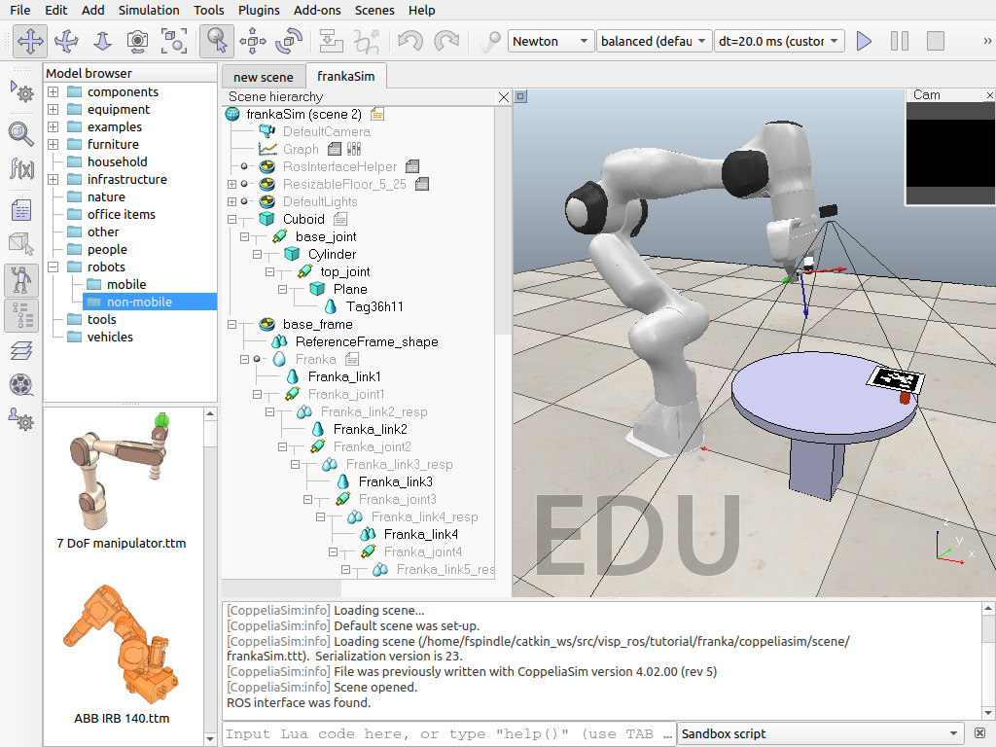Open the layers icon in left sidebar
996x747 pixels.
click(x=20, y=350)
